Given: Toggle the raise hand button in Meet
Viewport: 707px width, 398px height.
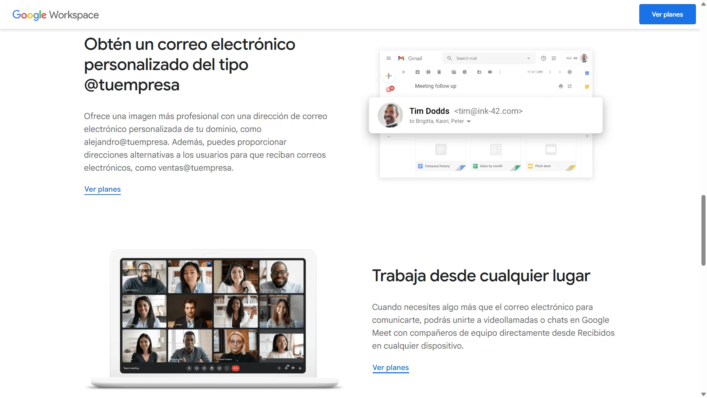Looking at the screenshot, I should coord(212,368).
